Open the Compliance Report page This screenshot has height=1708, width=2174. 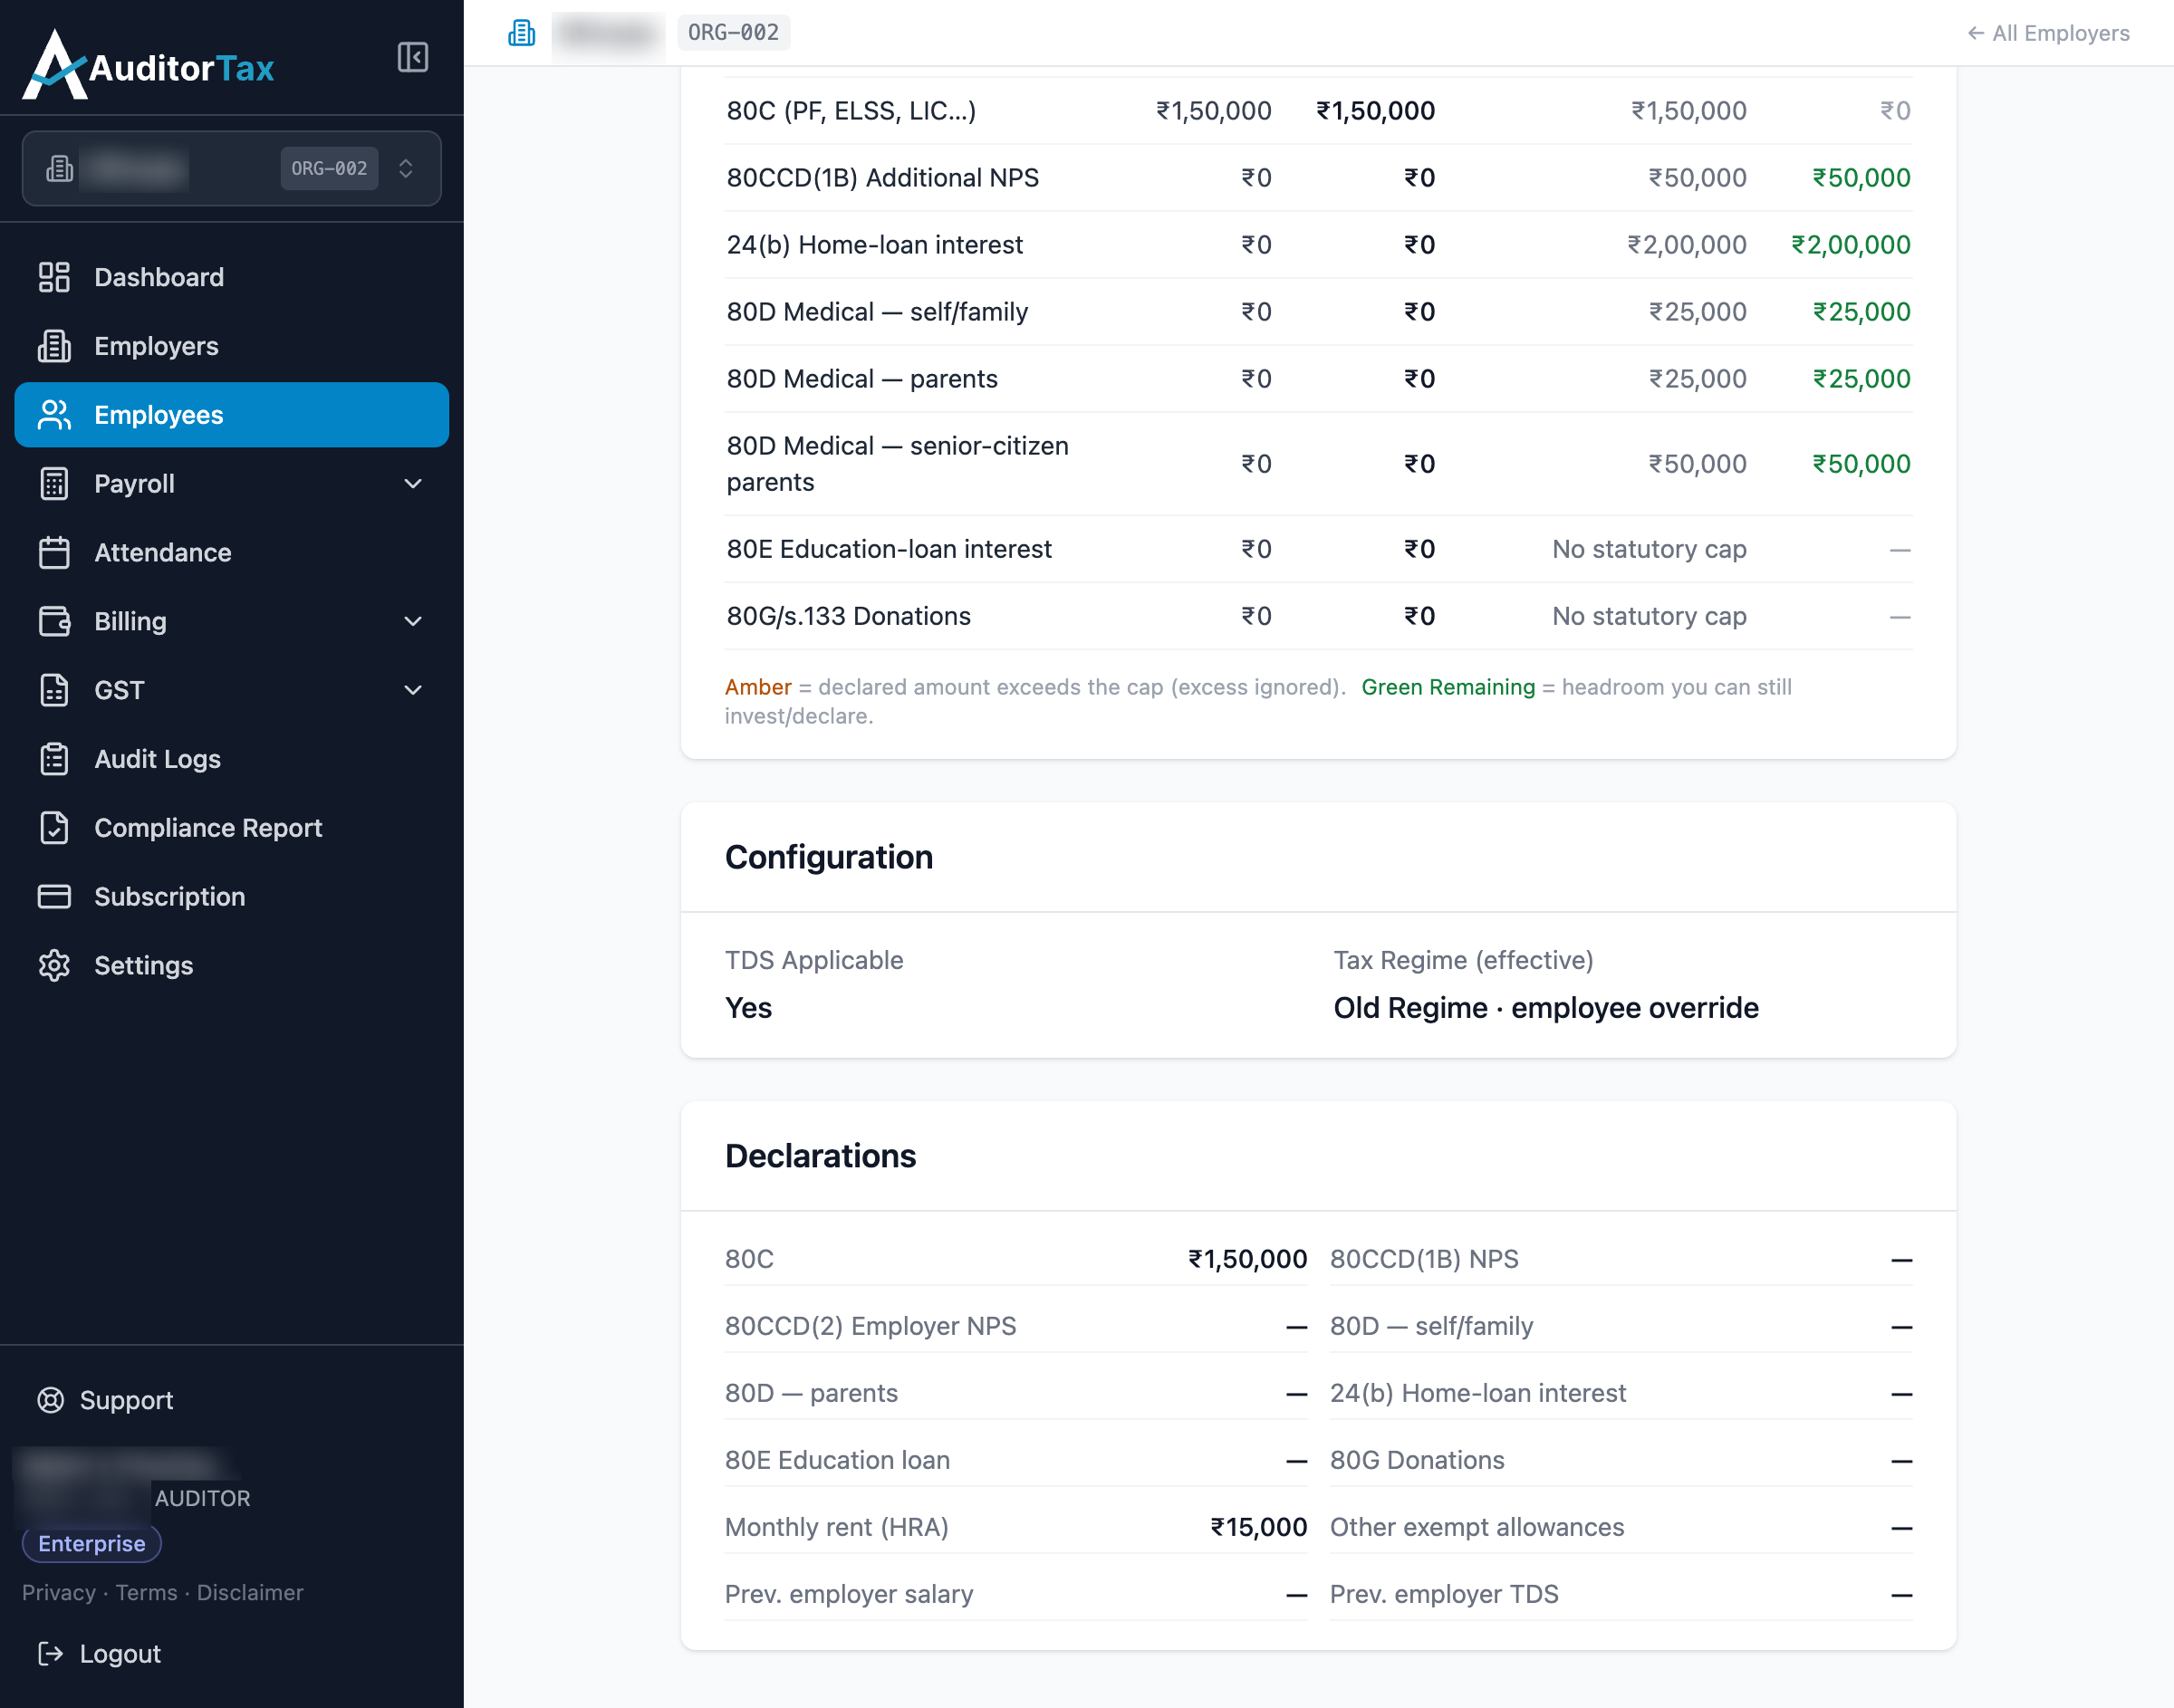coord(232,828)
